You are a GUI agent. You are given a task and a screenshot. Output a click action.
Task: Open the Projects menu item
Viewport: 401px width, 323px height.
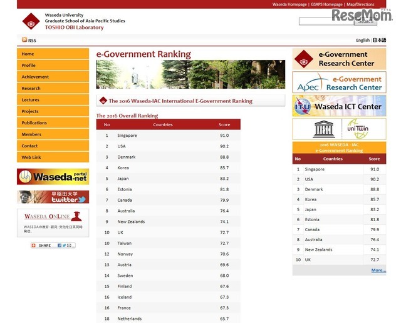coord(53,111)
